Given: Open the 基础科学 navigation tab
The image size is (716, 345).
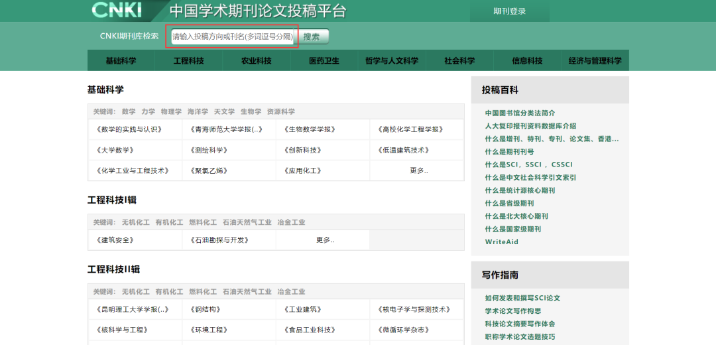Looking at the screenshot, I should [121, 61].
